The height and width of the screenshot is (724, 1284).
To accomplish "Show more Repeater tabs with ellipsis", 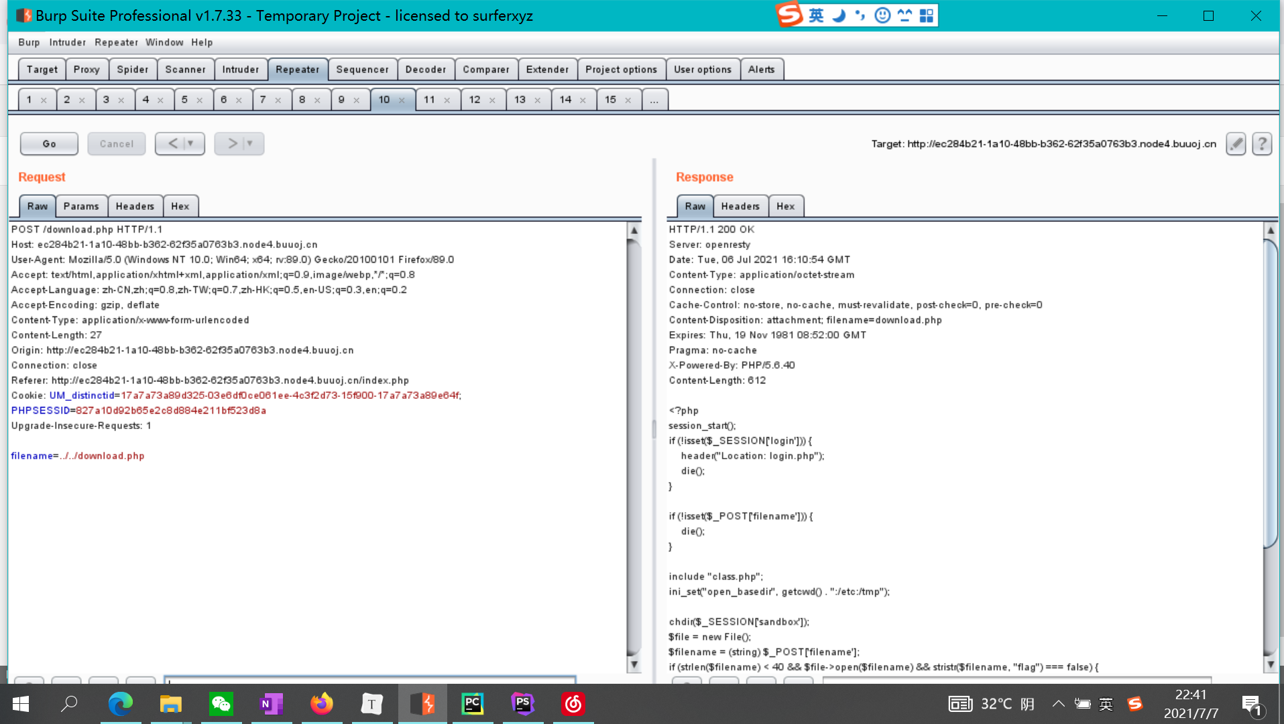I will (x=654, y=100).
